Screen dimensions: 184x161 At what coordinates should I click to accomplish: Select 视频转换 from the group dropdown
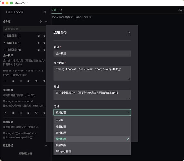92,145
